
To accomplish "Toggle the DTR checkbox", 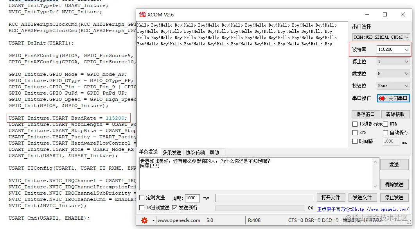I will pos(386,124).
